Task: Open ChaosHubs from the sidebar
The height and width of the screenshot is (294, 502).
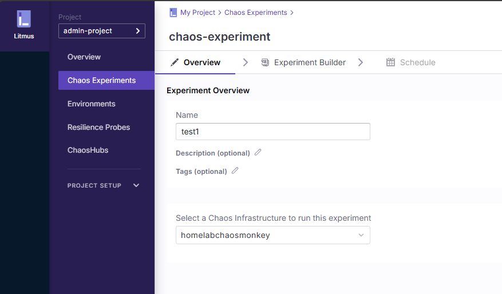Action: (x=88, y=150)
